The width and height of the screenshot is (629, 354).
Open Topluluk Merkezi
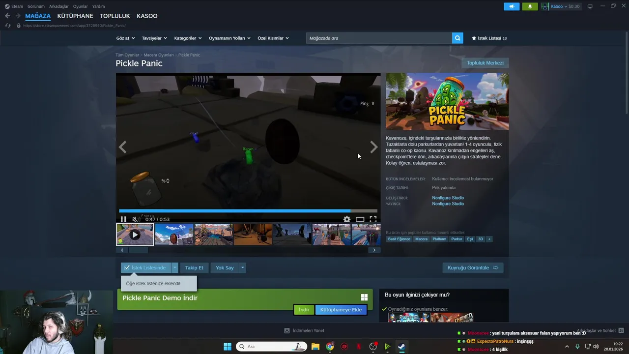(485, 63)
